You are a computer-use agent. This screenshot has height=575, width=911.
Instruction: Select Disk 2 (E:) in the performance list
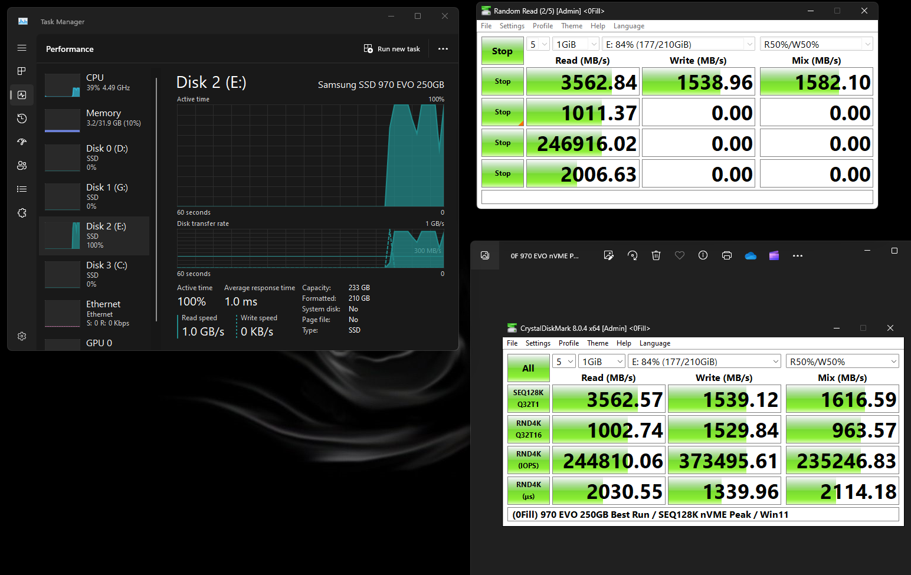pos(94,235)
